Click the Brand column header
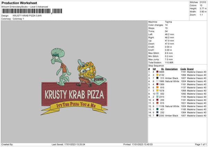Viewport: 208px width, 147px height. (190, 69)
